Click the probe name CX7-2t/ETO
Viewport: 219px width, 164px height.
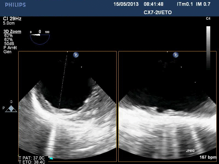tap(158, 12)
